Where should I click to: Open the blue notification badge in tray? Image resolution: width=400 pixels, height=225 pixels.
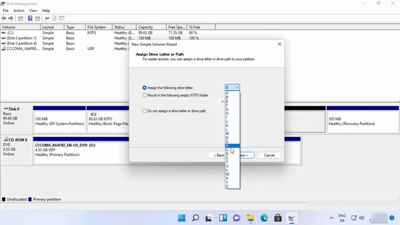392,218
